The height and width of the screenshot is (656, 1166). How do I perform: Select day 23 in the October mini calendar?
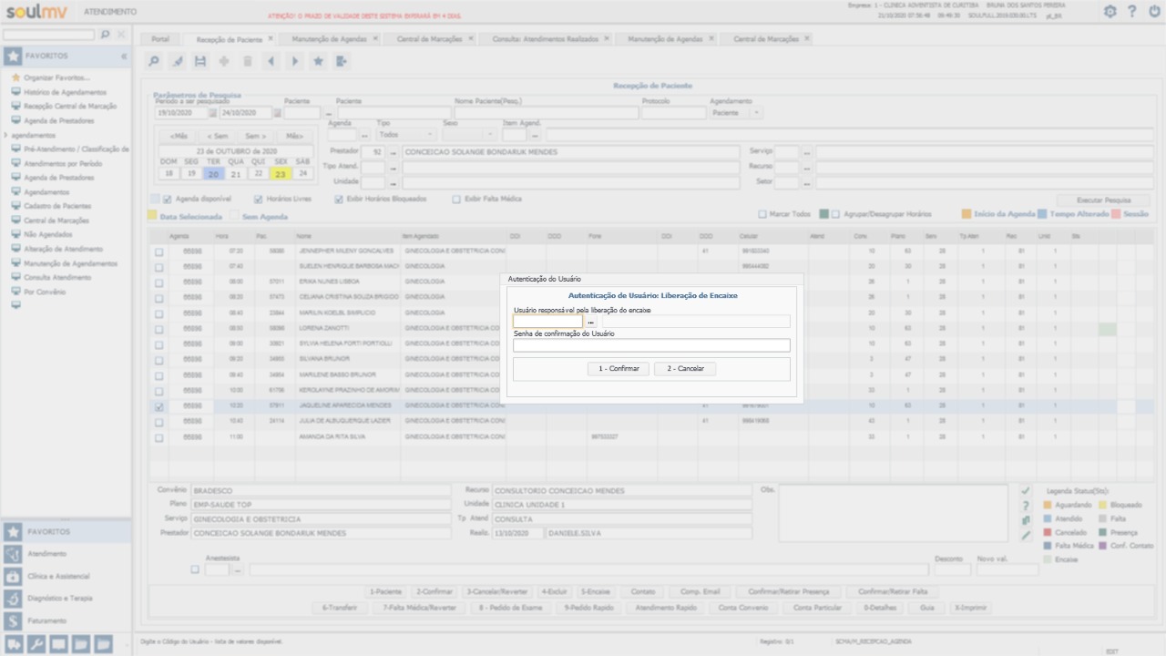(x=281, y=173)
